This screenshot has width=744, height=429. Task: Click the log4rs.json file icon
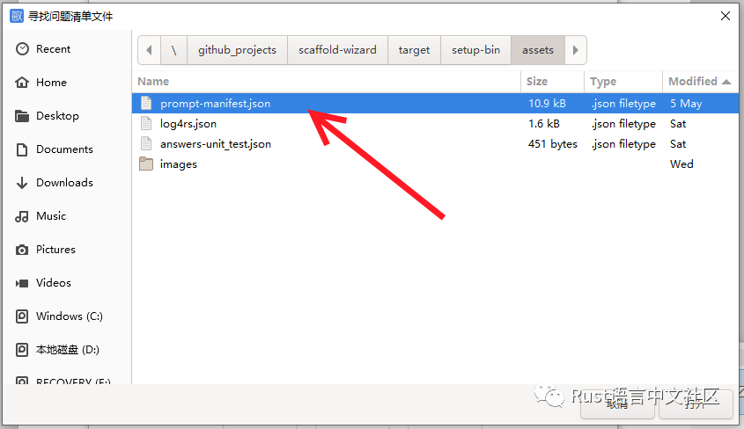click(x=146, y=124)
